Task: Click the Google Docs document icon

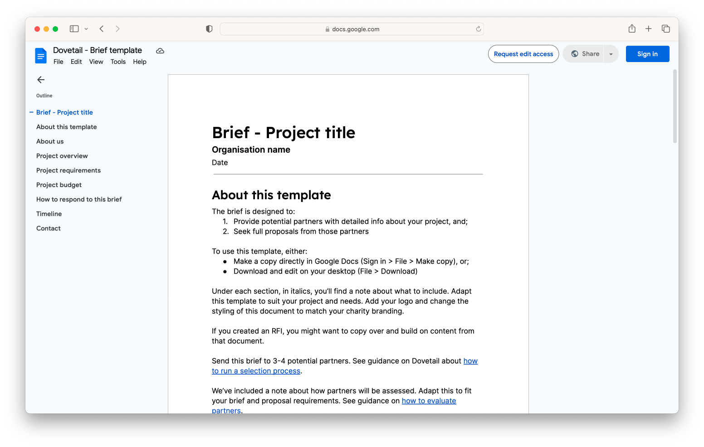Action: tap(41, 55)
